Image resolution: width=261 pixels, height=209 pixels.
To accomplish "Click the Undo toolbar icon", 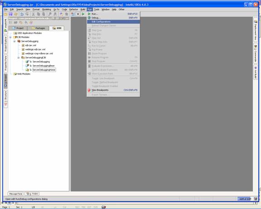I will (22, 14).
